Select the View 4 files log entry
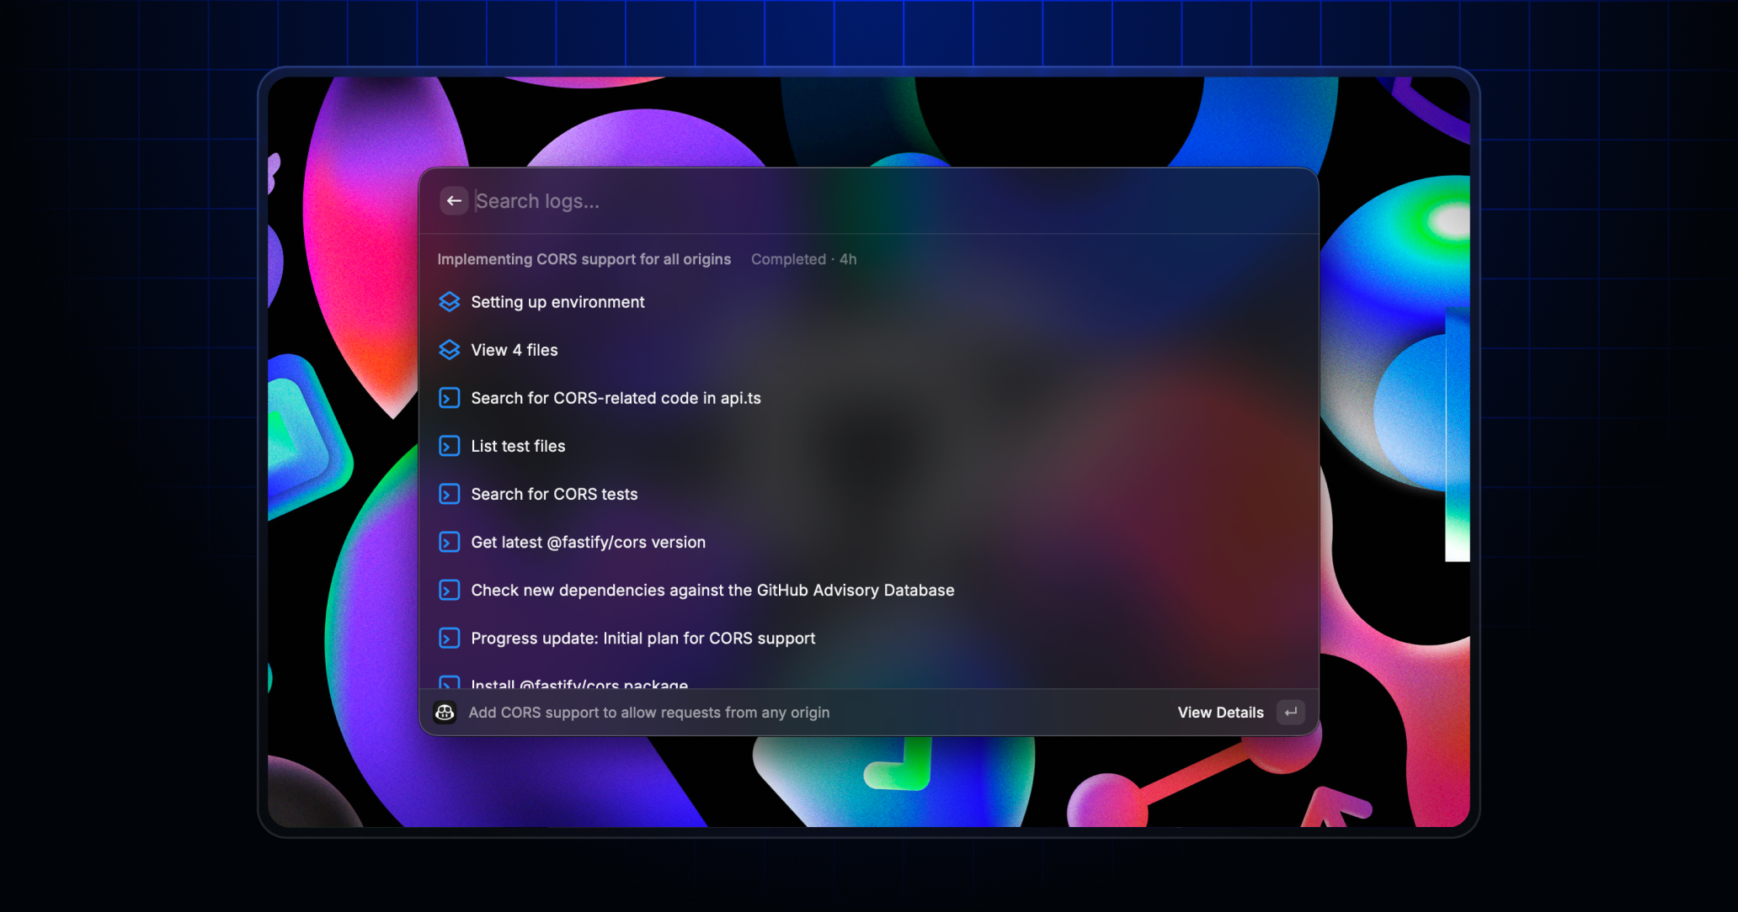Screen dimensions: 1738x912 514,350
